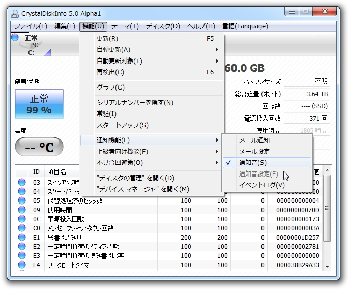Open the ヘルプ(H) menu

click(x=201, y=26)
